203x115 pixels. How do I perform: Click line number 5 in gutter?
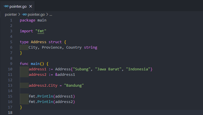[x=11, y=42]
